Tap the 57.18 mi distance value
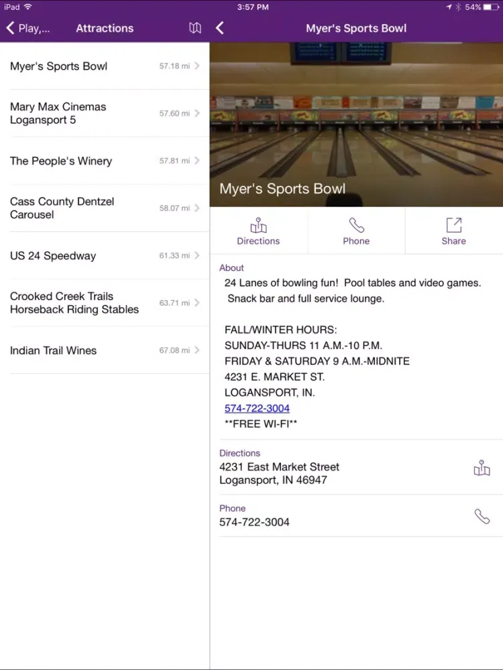Image resolution: width=503 pixels, height=670 pixels. (174, 66)
